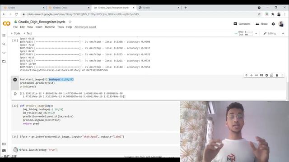Image resolution: width=289 pixels, height=162 pixels.
Task: Bookmark this page with the star
Action: [259, 14]
